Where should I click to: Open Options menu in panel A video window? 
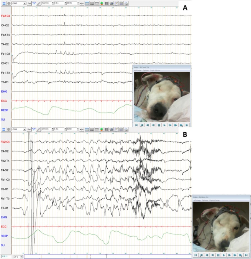tap(146, 70)
